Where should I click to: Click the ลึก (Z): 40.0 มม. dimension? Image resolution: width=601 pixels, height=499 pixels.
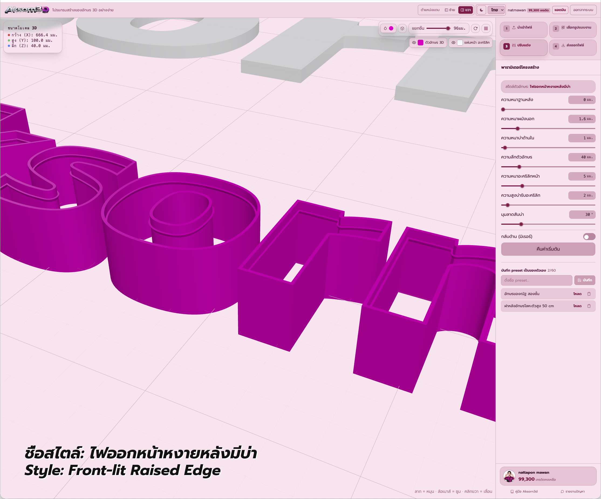tap(29, 46)
